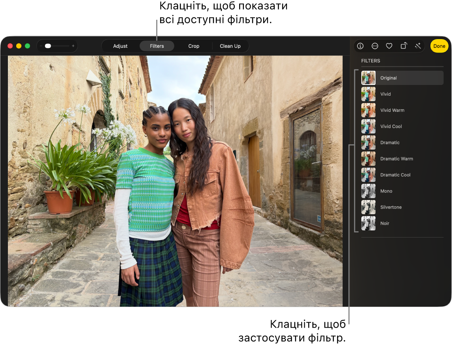The image size is (453, 347).
Task: Select the Silvertone filter
Action: coord(402,207)
